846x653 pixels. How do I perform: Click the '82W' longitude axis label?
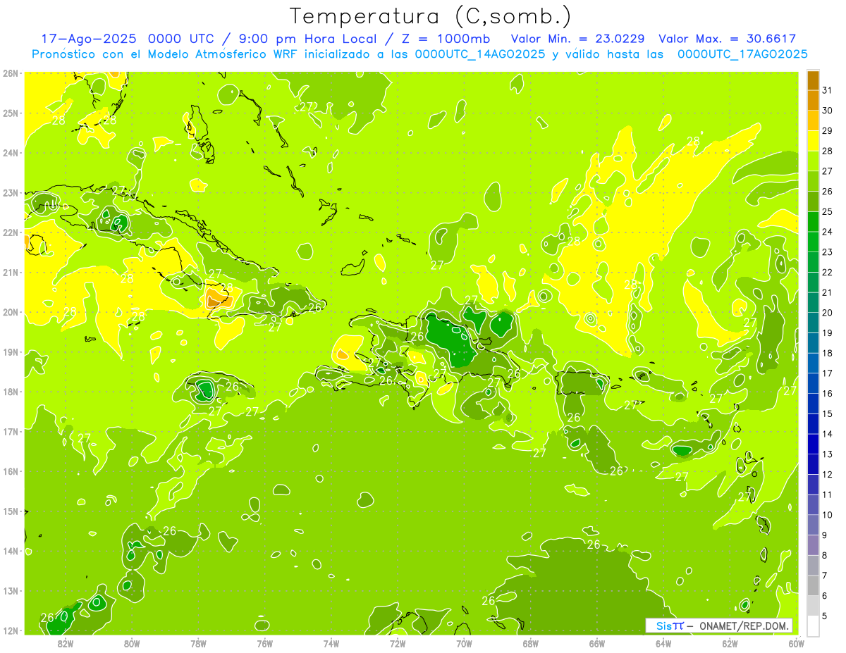[66, 643]
